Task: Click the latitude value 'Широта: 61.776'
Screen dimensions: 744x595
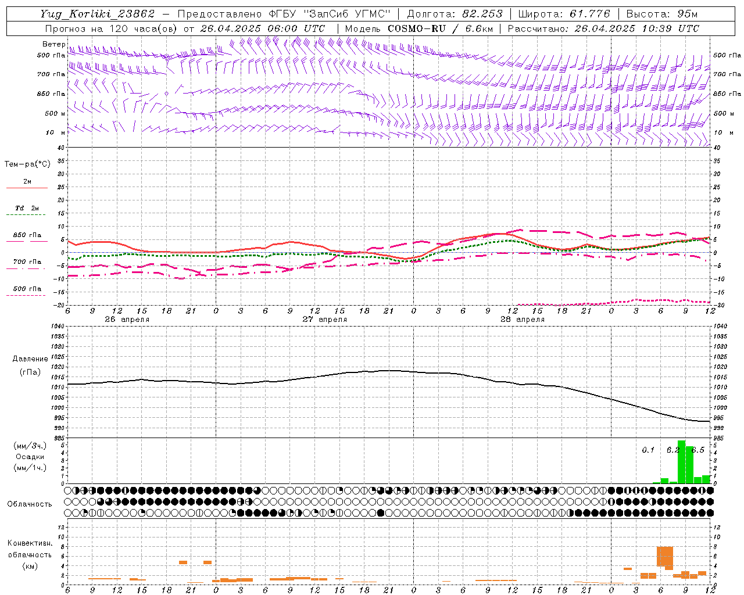Action: coord(564,14)
